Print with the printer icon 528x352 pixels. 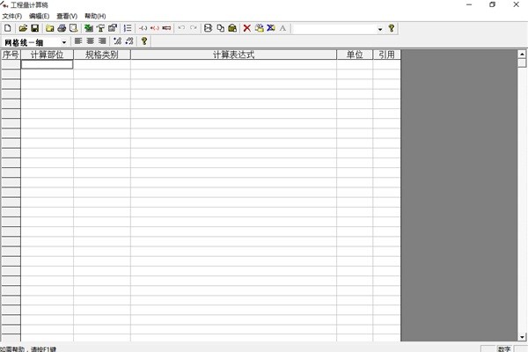click(62, 28)
